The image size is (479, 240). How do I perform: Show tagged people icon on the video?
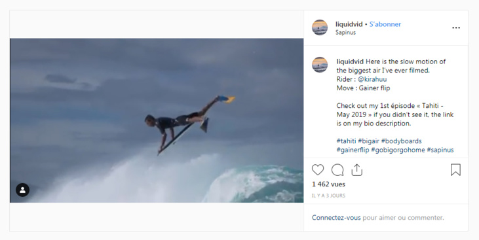(x=22, y=190)
